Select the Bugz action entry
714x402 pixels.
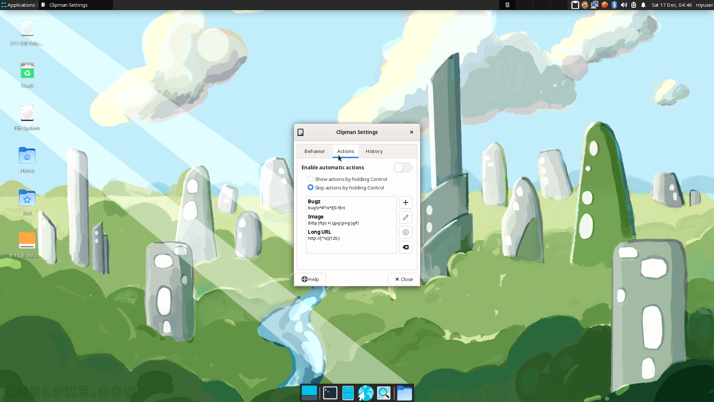(x=351, y=204)
